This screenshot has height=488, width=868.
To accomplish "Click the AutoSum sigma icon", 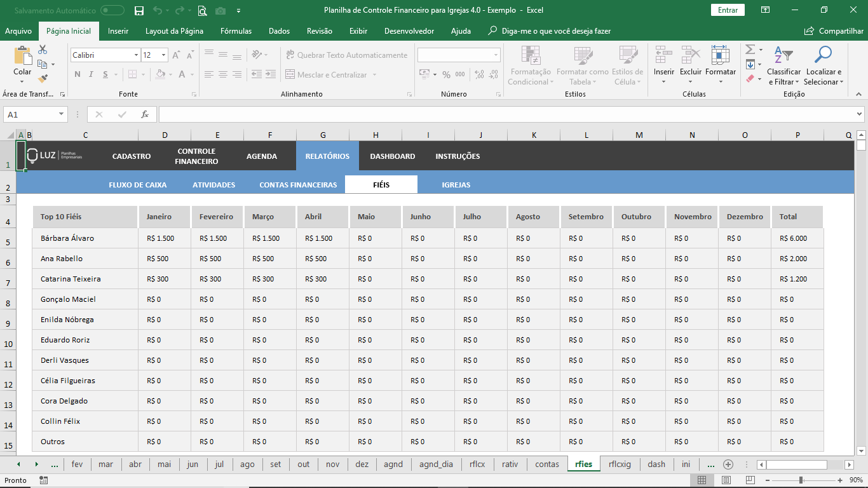I will pos(750,50).
